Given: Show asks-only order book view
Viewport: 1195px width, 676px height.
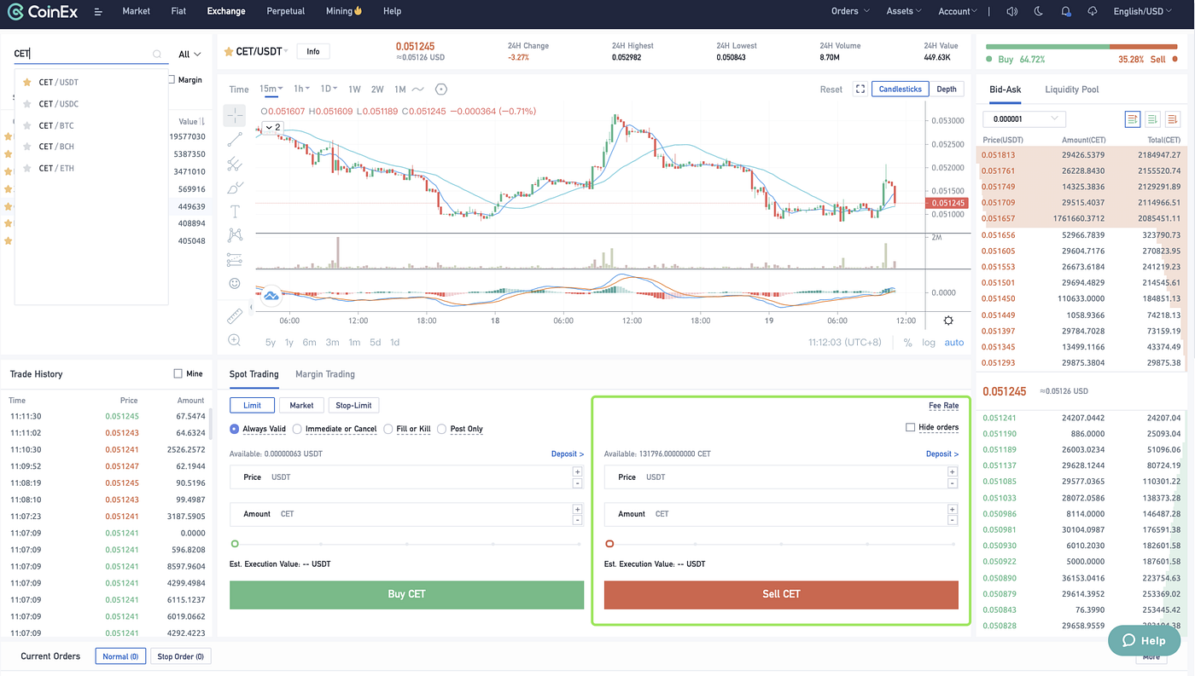Looking at the screenshot, I should tap(1173, 119).
